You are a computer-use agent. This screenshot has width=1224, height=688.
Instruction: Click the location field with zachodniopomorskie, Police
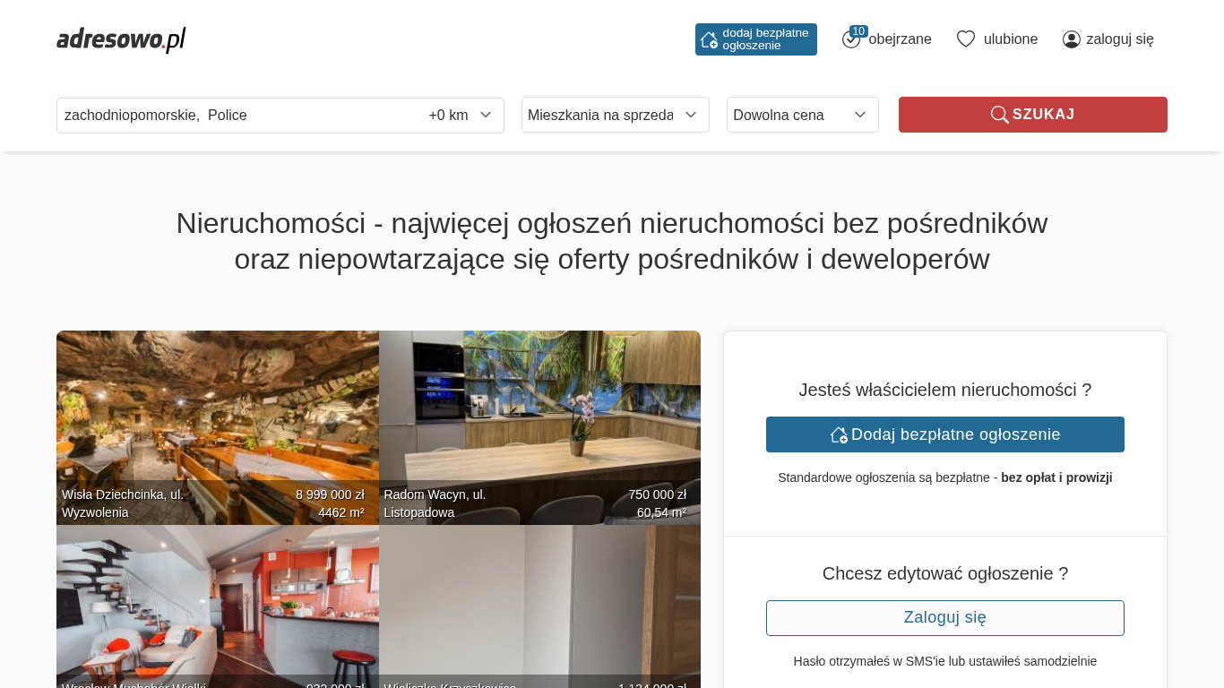tap(233, 116)
